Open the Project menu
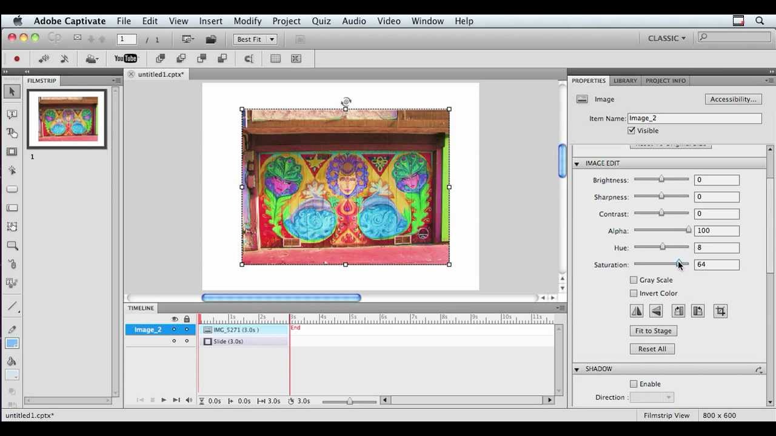Image resolution: width=776 pixels, height=436 pixels. coord(286,21)
